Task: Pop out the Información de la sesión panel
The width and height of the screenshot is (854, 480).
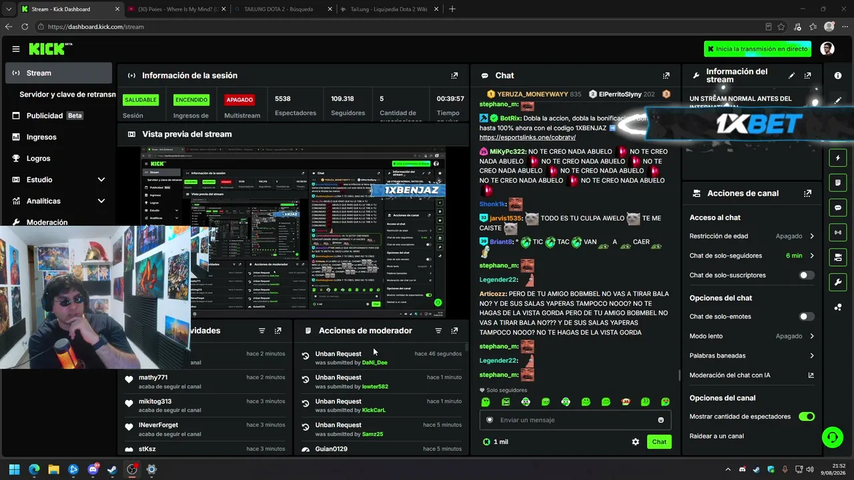Action: (454, 75)
